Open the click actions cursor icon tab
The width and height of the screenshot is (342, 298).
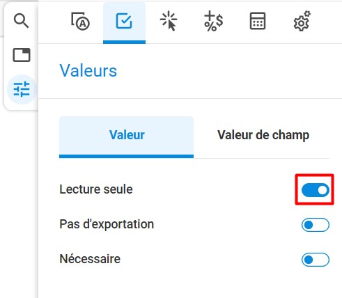(x=169, y=22)
